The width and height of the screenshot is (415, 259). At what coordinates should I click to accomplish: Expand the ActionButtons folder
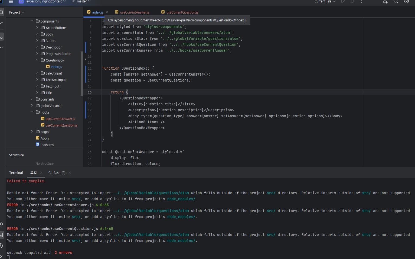coord(37,28)
